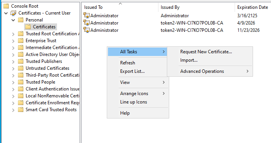Click the Untrusted Certificates folder icon
This screenshot has height=143, width=271.
pos(21,68)
